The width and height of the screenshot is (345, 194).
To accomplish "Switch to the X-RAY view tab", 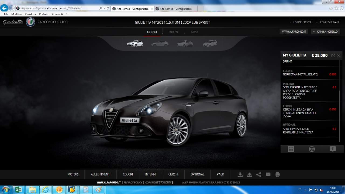I will tap(194, 32).
